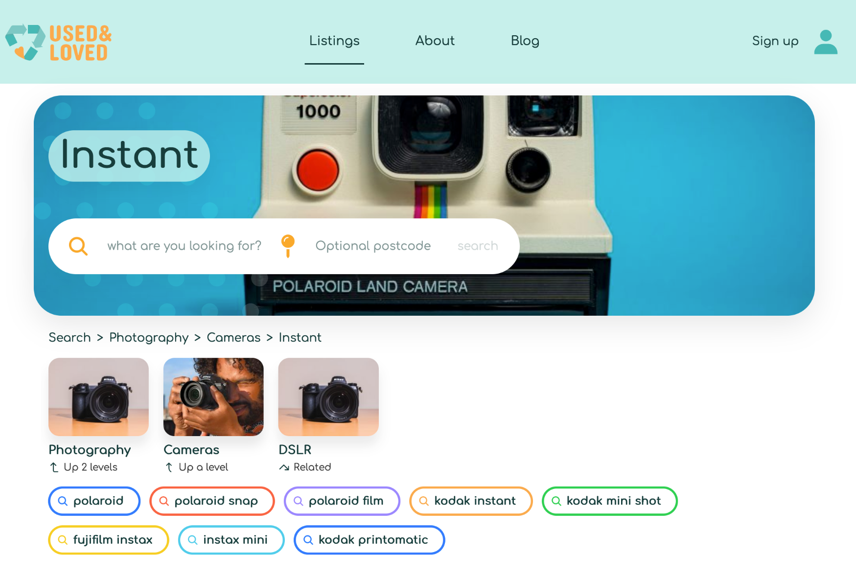Click the magnifier in kodak printomatic chip
This screenshot has height=580, width=856.
click(308, 540)
